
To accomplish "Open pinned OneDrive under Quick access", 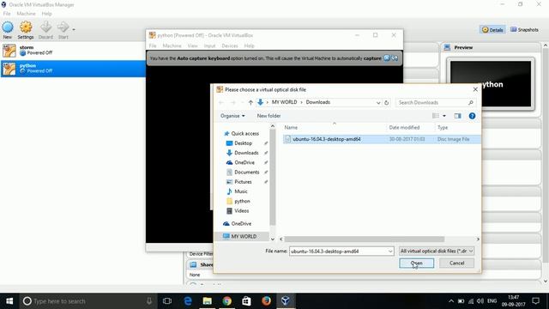I will 244,162.
